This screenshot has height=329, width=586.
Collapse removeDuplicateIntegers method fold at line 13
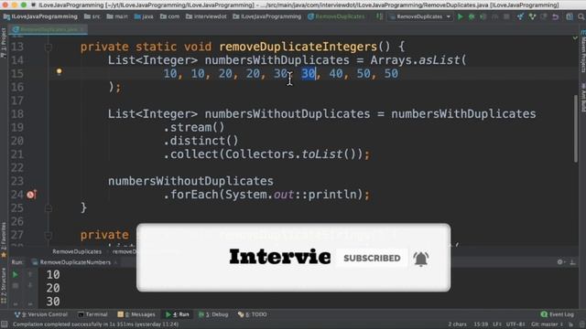click(49, 47)
